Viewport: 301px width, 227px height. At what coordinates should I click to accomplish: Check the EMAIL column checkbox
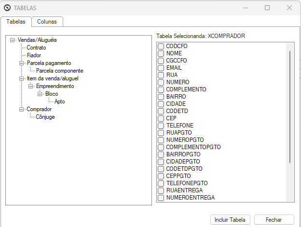click(161, 68)
